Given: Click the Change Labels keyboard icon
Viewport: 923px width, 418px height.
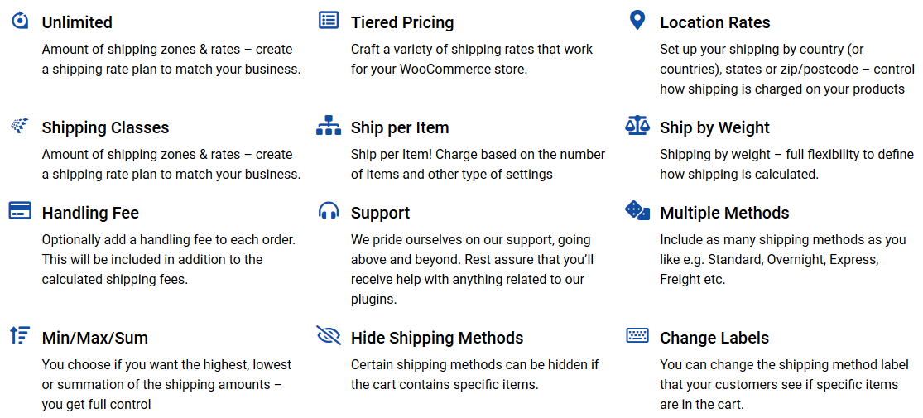Looking at the screenshot, I should pyautogui.click(x=637, y=335).
